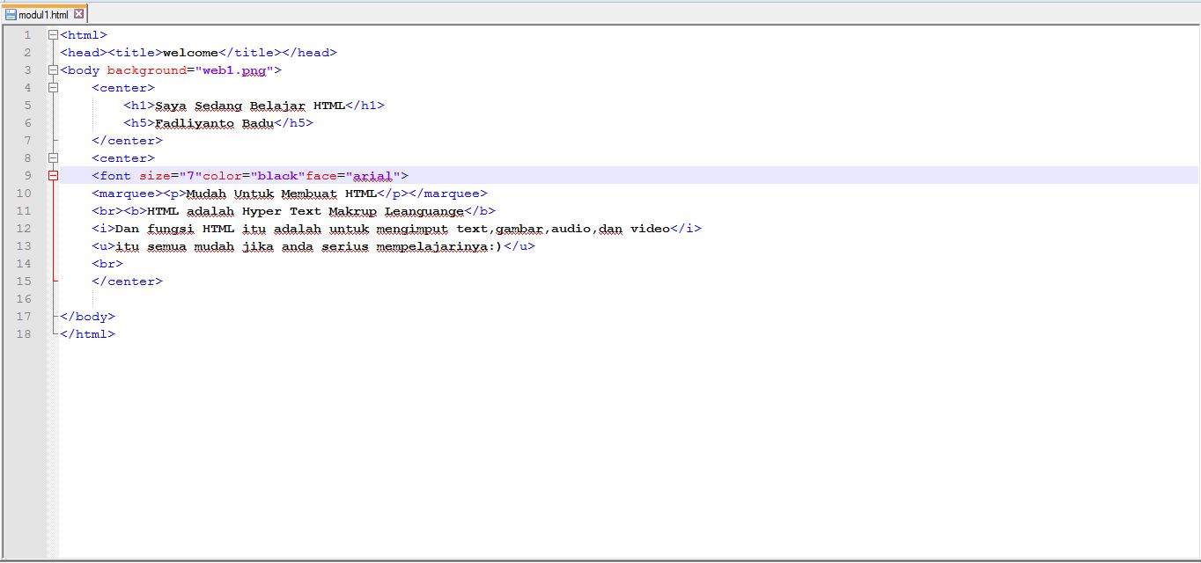
Task: Collapse the first <center> block fold marker
Action: 53,87
